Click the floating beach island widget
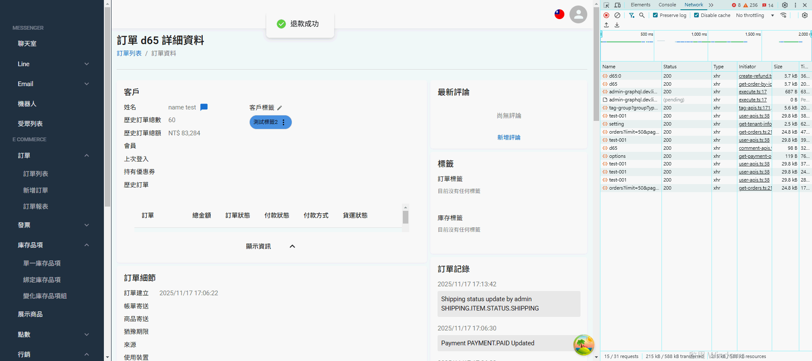 tap(583, 345)
